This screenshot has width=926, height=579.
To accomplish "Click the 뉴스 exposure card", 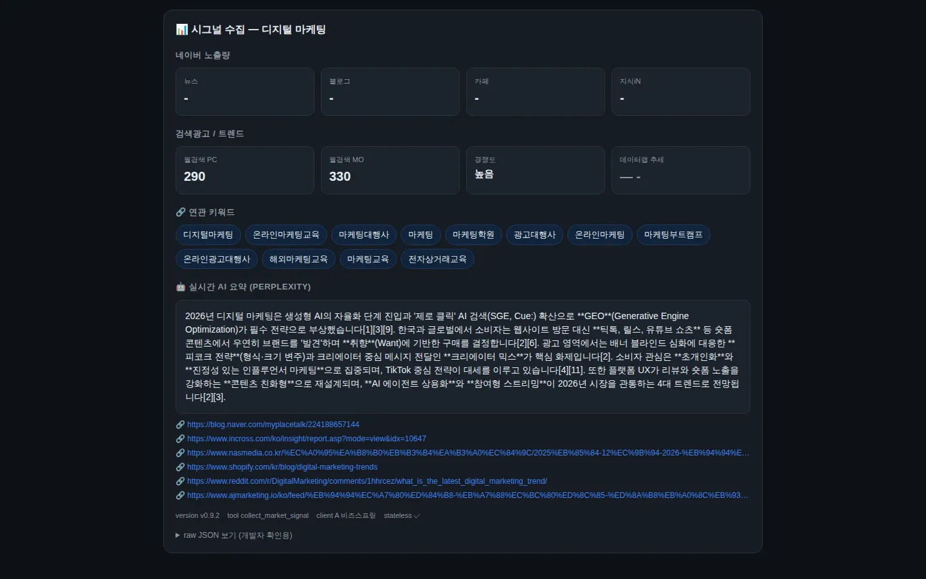I will coord(245,91).
